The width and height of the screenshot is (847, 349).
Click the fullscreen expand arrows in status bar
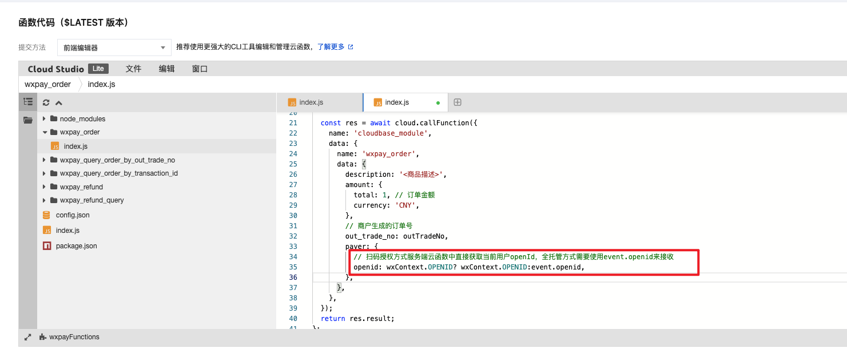(x=27, y=338)
